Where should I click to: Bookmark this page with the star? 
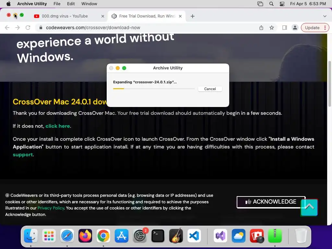tap(272, 28)
